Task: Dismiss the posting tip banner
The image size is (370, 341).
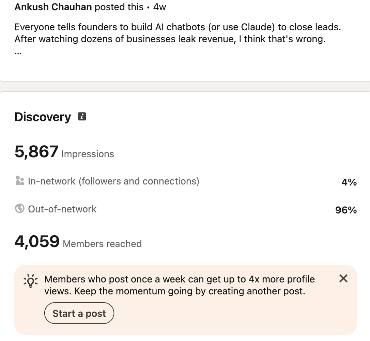Action: 343,278
